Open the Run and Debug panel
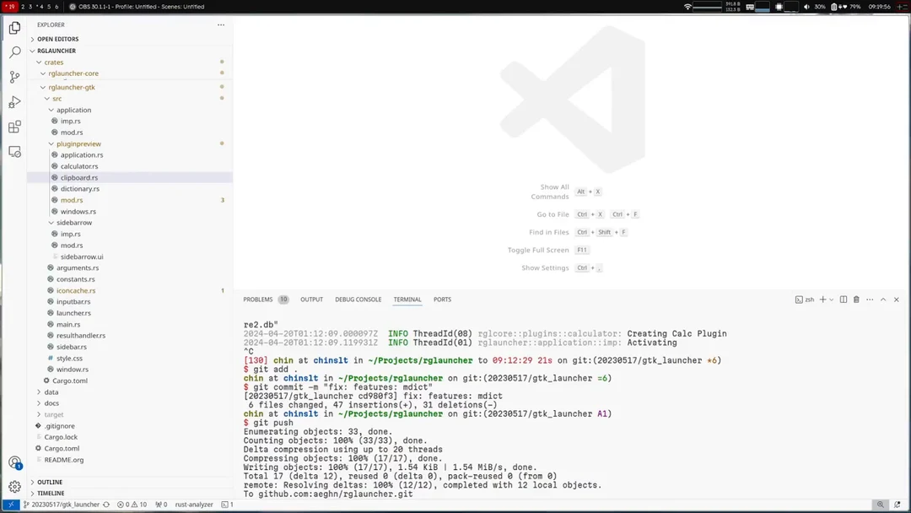 [x=13, y=103]
